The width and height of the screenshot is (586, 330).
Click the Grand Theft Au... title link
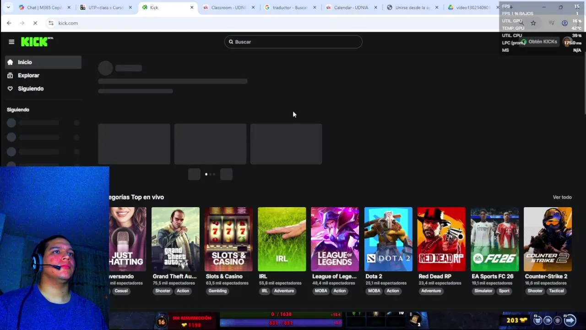pos(174,276)
